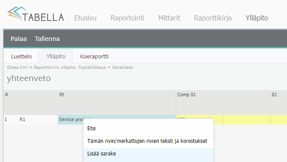The height and width of the screenshot is (162, 287).
Task: Switch to the Koeraportti tab
Action: coord(94,56)
